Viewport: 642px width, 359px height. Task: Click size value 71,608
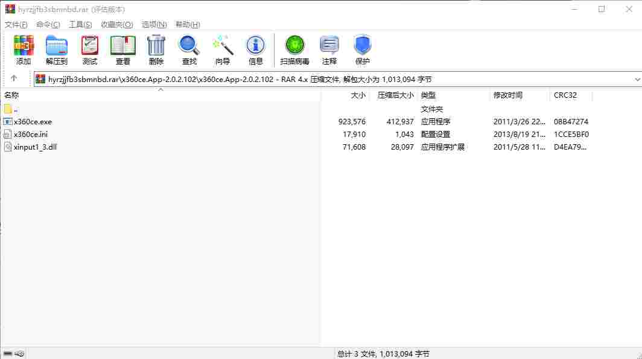tap(354, 147)
